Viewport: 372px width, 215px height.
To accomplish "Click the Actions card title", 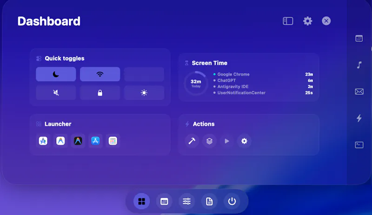I will (204, 124).
